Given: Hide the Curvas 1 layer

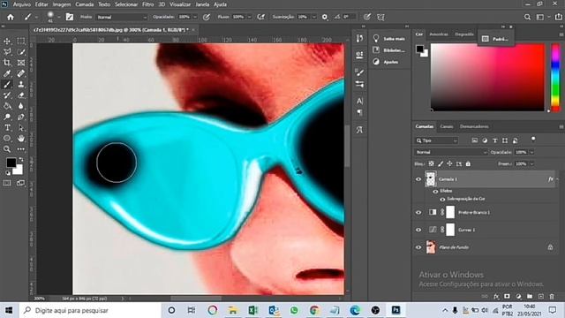Looking at the screenshot, I should click(418, 230).
